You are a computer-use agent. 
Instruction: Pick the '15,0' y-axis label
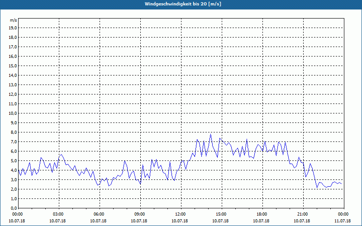[x=13, y=66]
